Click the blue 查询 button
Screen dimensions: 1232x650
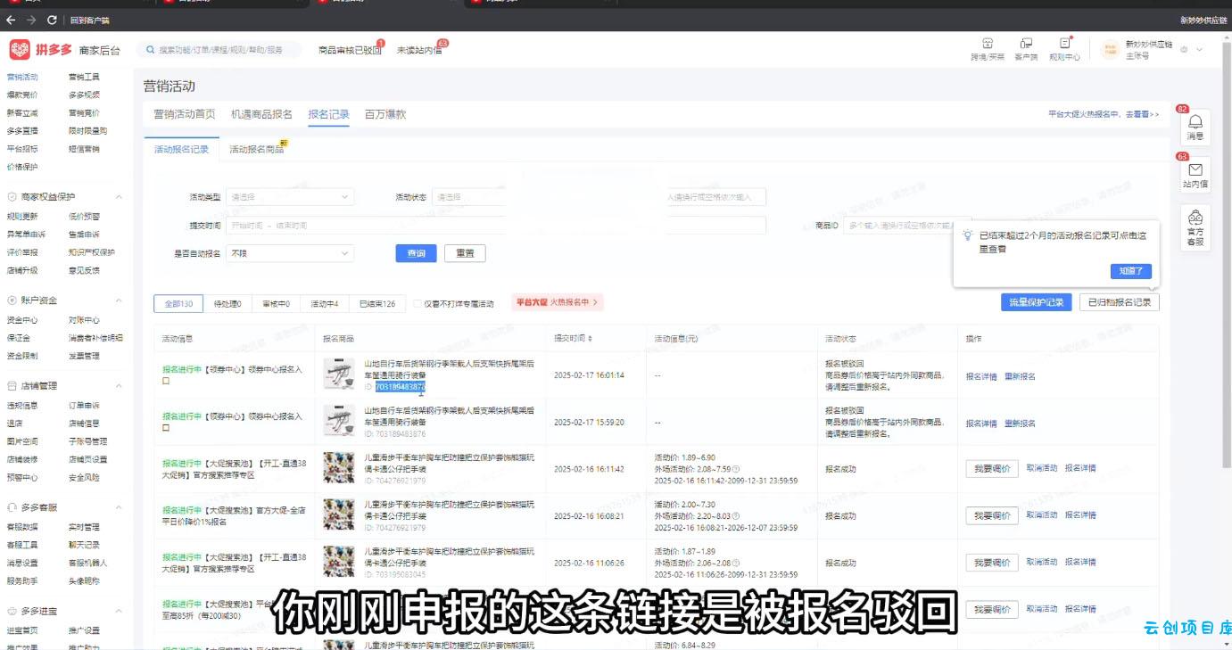(x=416, y=253)
